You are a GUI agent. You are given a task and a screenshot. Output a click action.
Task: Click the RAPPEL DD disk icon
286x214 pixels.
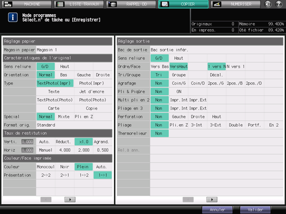(x=112, y=4)
